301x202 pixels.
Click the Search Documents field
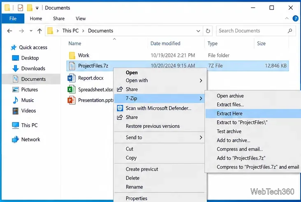click(x=256, y=31)
